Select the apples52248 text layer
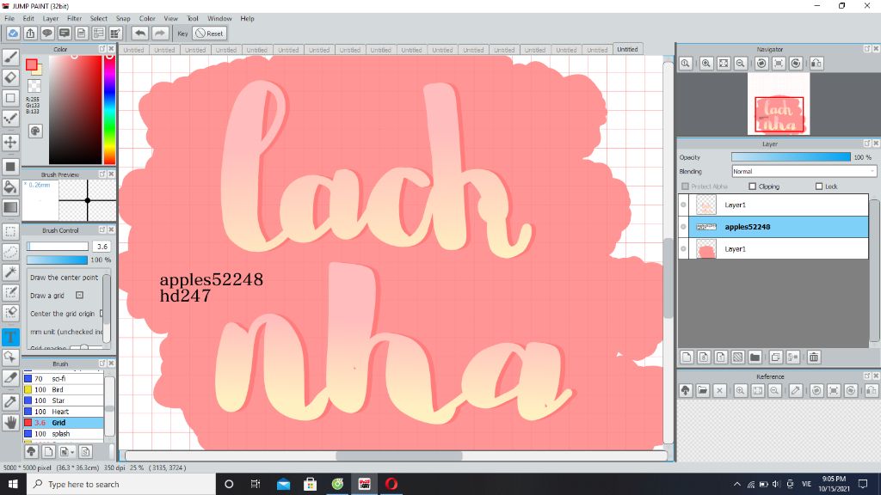 pyautogui.click(x=775, y=227)
